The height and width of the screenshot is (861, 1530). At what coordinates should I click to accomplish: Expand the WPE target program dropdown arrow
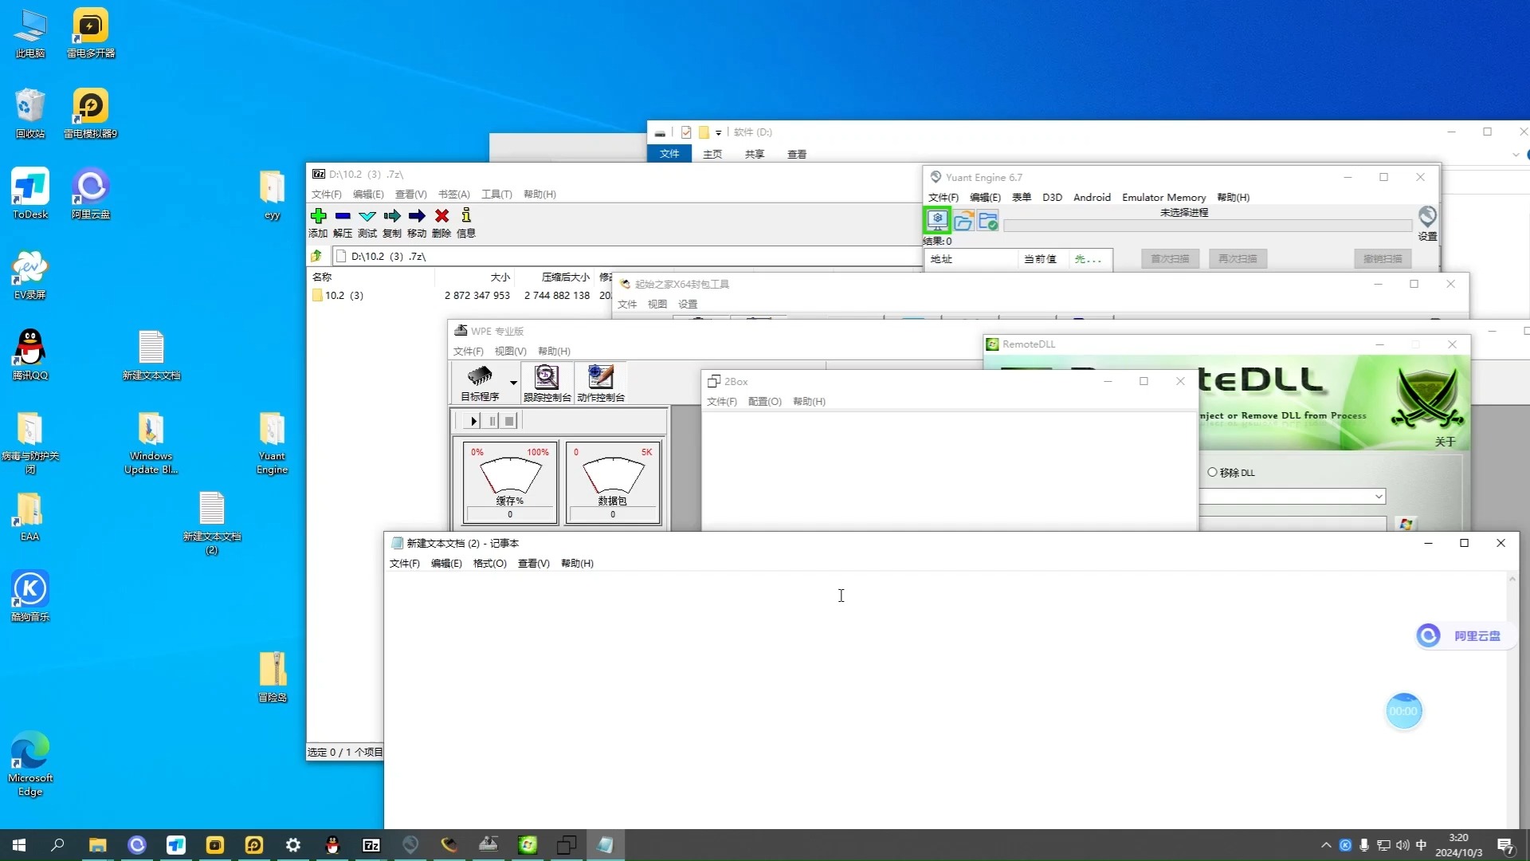(x=513, y=383)
